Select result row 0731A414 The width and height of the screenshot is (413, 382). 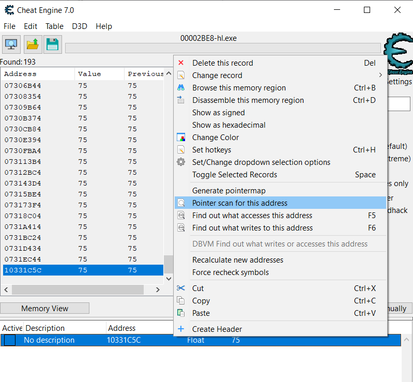click(83, 227)
